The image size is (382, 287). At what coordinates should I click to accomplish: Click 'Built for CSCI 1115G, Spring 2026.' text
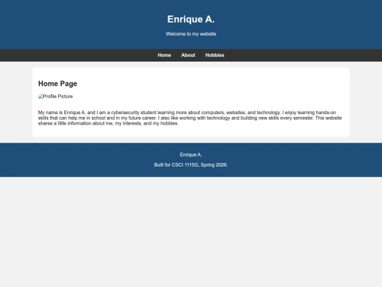191,165
